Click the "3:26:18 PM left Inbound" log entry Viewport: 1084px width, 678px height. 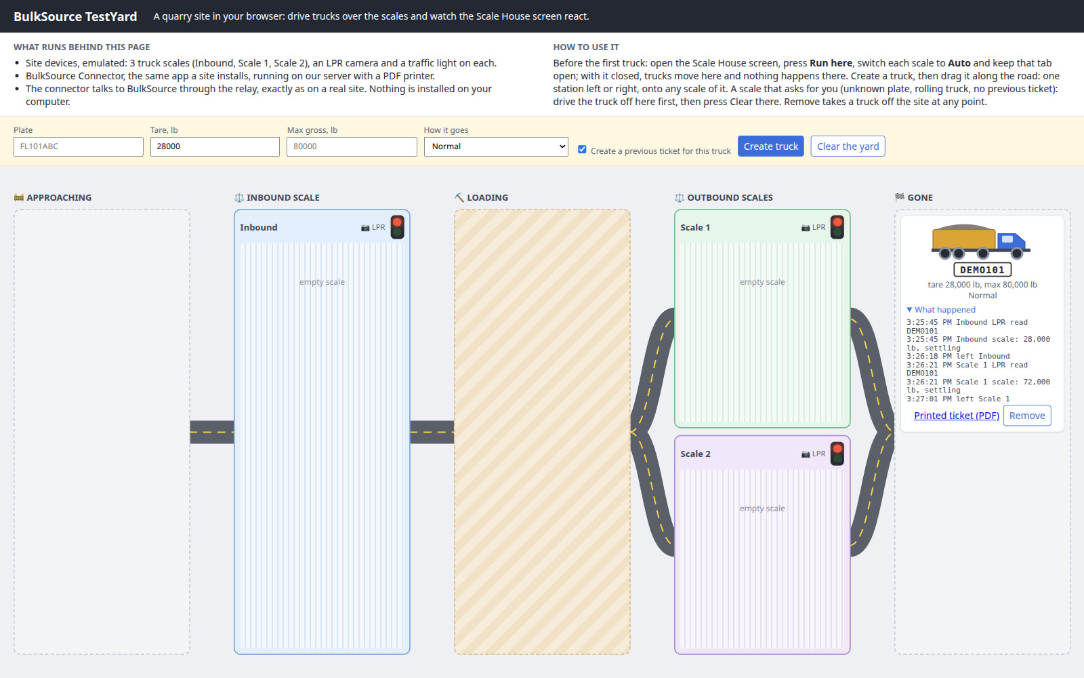pyautogui.click(x=958, y=356)
